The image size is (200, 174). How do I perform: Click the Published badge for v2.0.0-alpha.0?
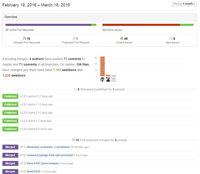tap(10, 96)
